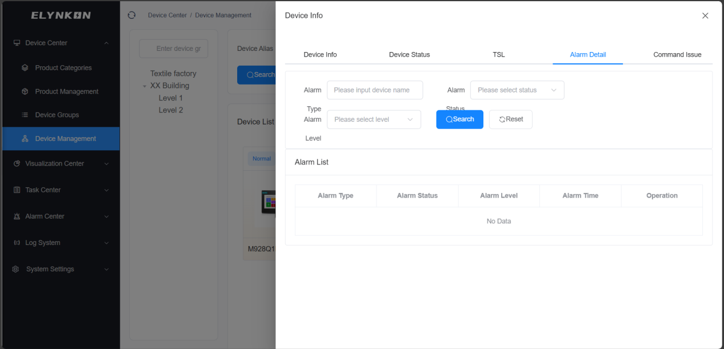Expand the Task Center chevron
Image resolution: width=724 pixels, height=349 pixels.
pos(106,190)
